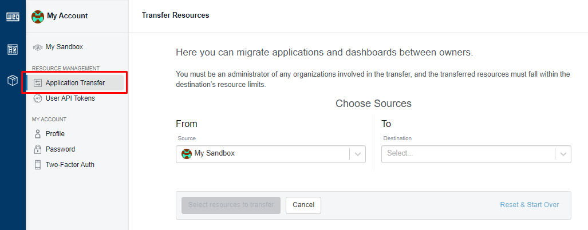The height and width of the screenshot is (230, 588).
Task: Expand the Source dropdown arrow
Action: click(357, 154)
